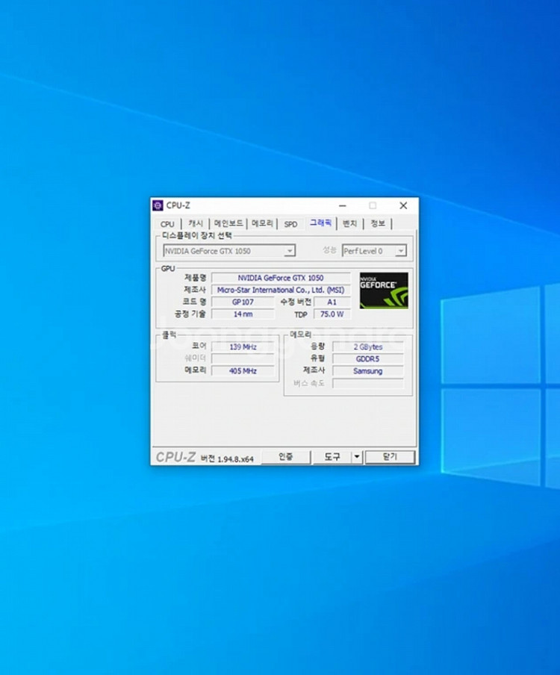Switch to the 메모리 tab
This screenshot has width=560, height=675.
coord(262,223)
